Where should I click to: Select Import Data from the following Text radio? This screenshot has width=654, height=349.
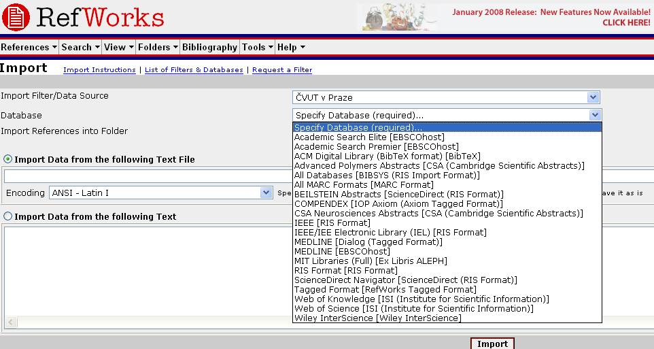8,216
